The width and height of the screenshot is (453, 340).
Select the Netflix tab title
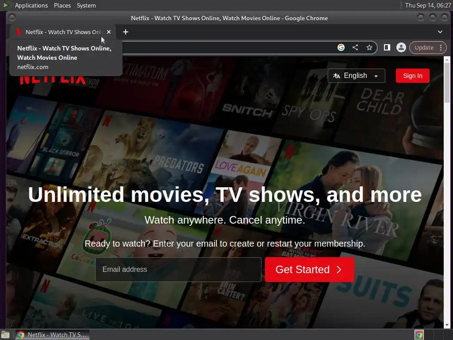pos(64,32)
